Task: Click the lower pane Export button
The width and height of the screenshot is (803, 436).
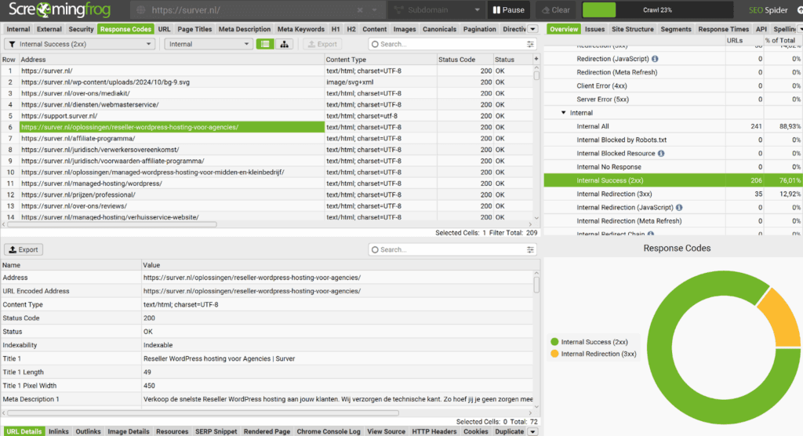Action: tap(24, 249)
